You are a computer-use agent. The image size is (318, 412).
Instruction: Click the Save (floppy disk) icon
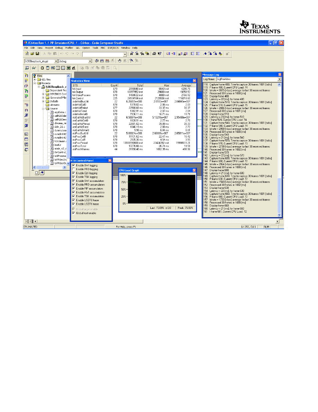[37, 53]
